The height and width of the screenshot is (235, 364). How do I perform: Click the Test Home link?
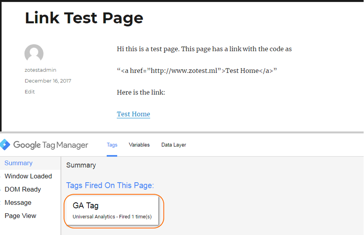134,114
